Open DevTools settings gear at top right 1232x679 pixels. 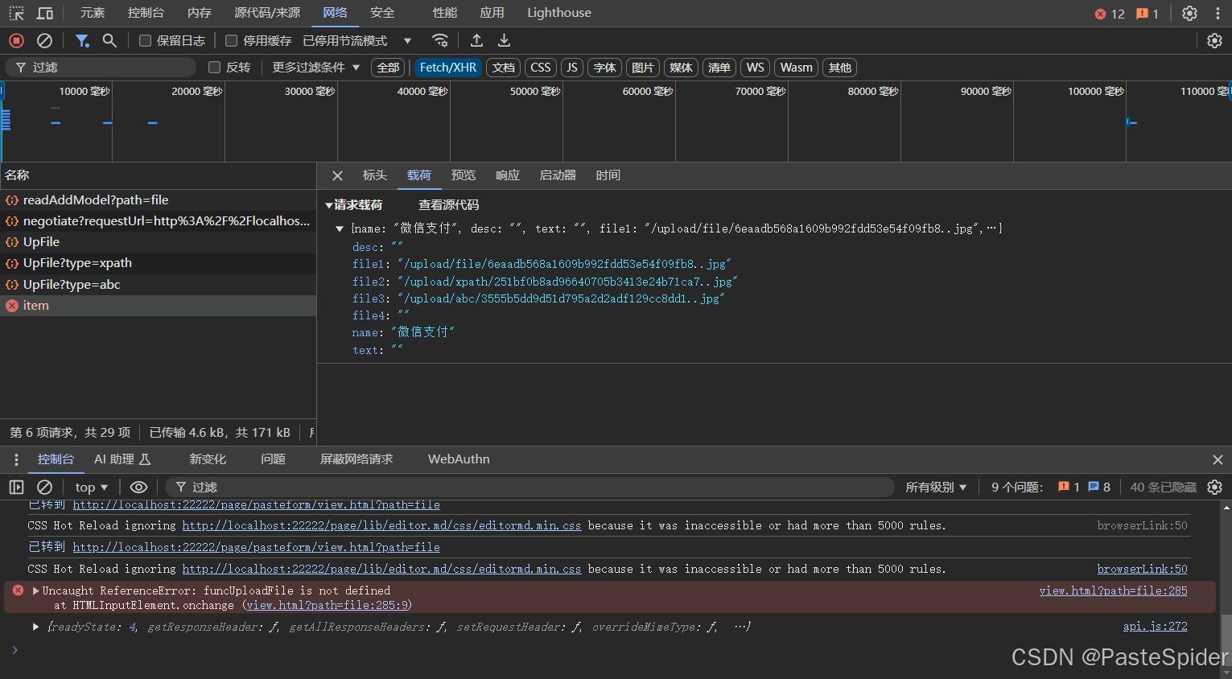tap(1189, 13)
